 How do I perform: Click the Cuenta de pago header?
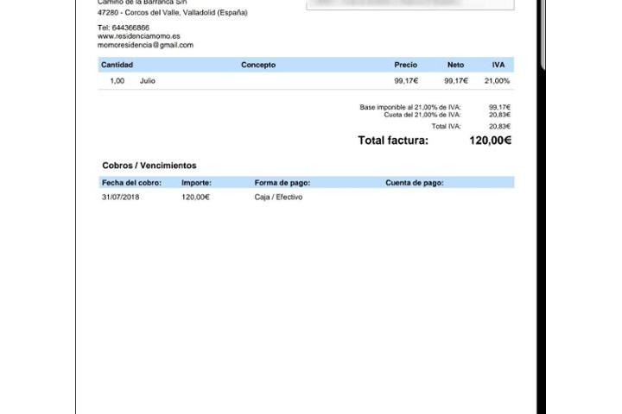(414, 183)
